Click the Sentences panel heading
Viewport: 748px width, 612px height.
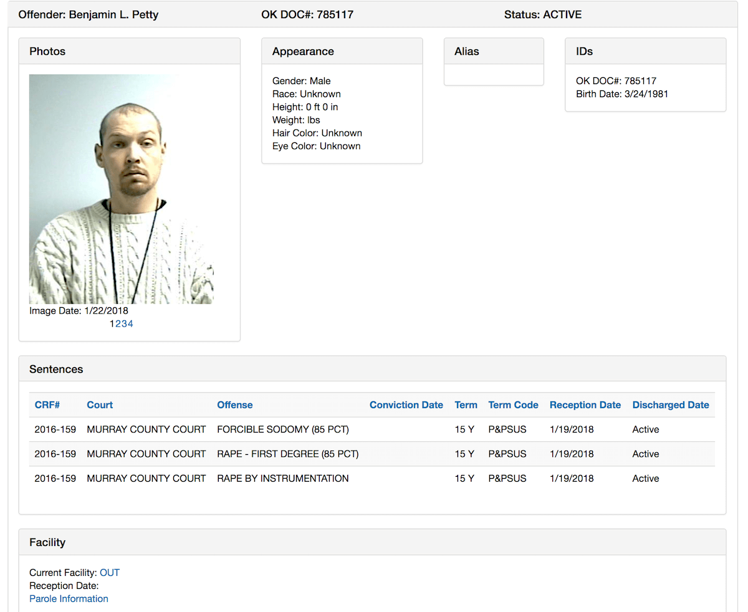(x=56, y=370)
